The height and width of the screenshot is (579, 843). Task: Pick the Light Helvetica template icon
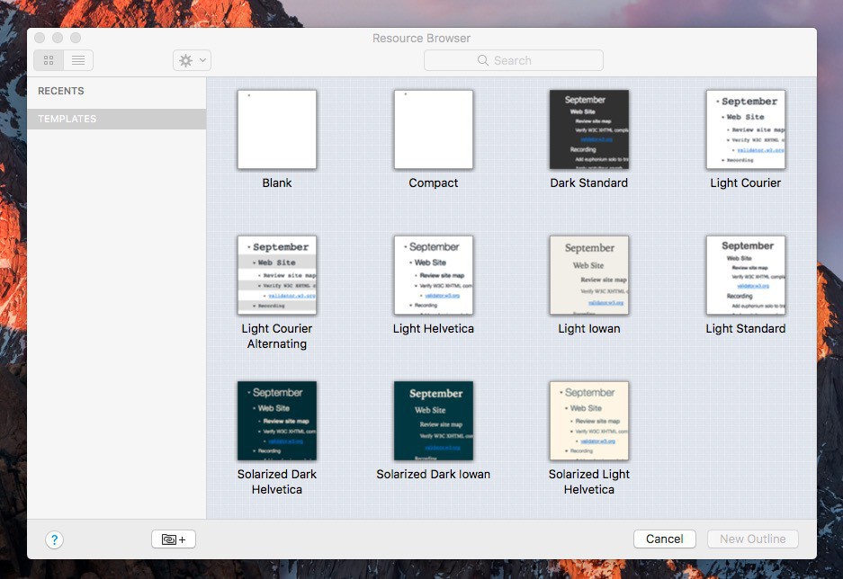pyautogui.click(x=434, y=275)
